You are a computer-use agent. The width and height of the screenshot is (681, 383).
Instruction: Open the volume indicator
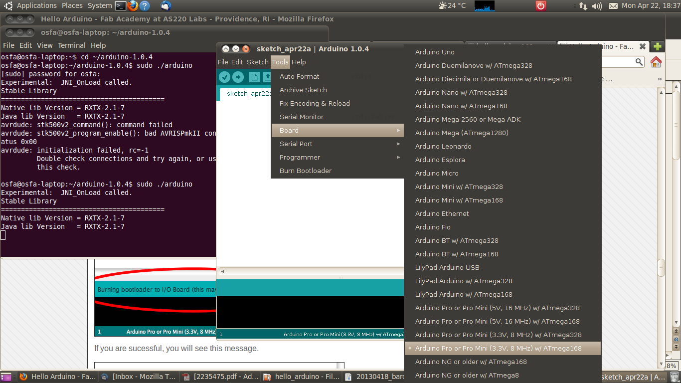[597, 6]
